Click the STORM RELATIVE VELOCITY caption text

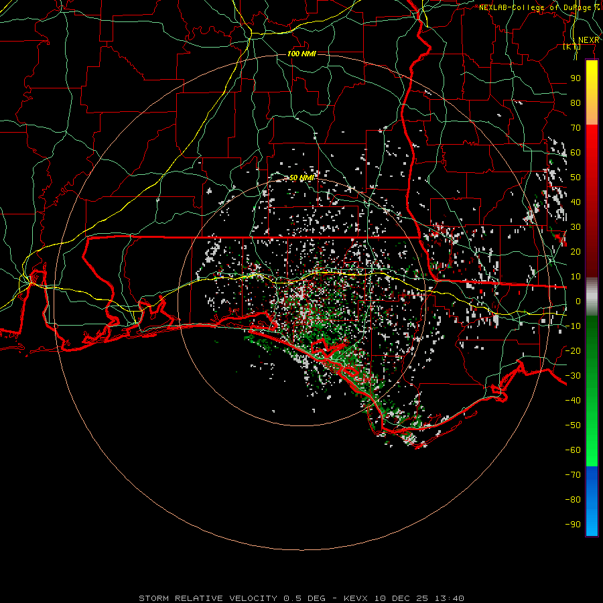[208, 598]
